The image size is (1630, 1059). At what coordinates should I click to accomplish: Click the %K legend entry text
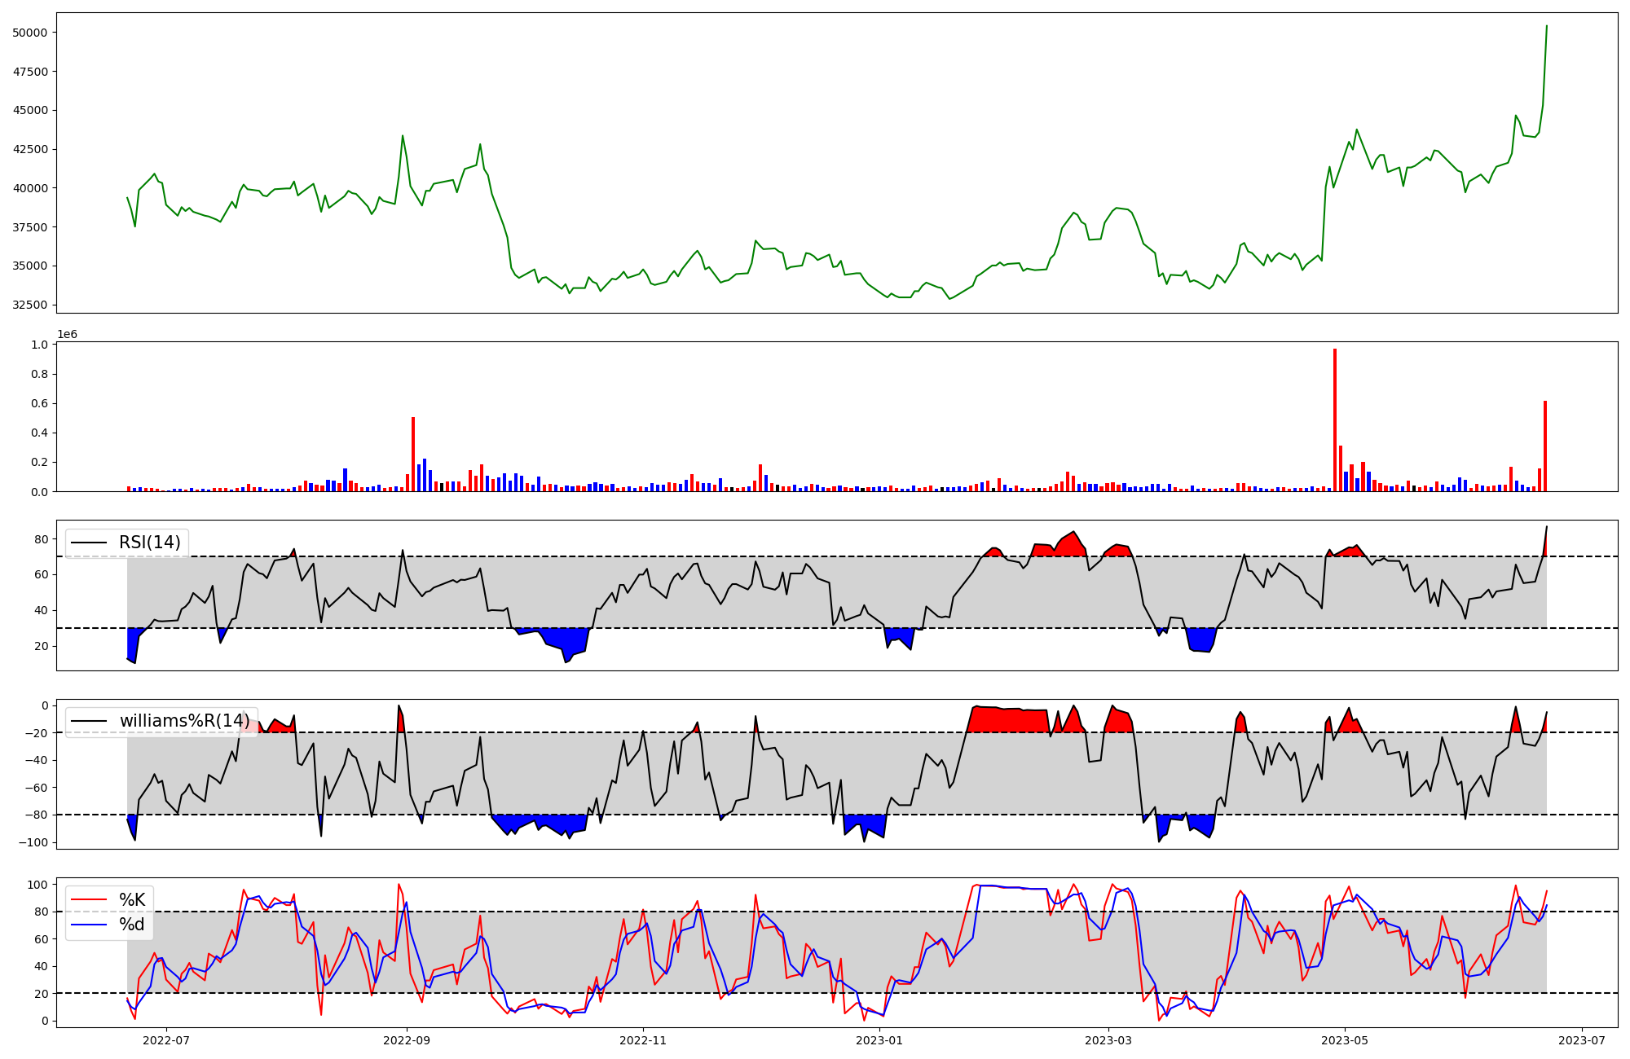[x=132, y=900]
